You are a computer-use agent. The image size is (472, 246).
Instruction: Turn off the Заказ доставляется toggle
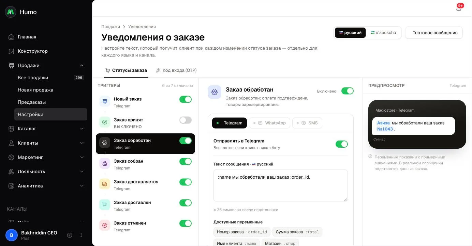186,182
